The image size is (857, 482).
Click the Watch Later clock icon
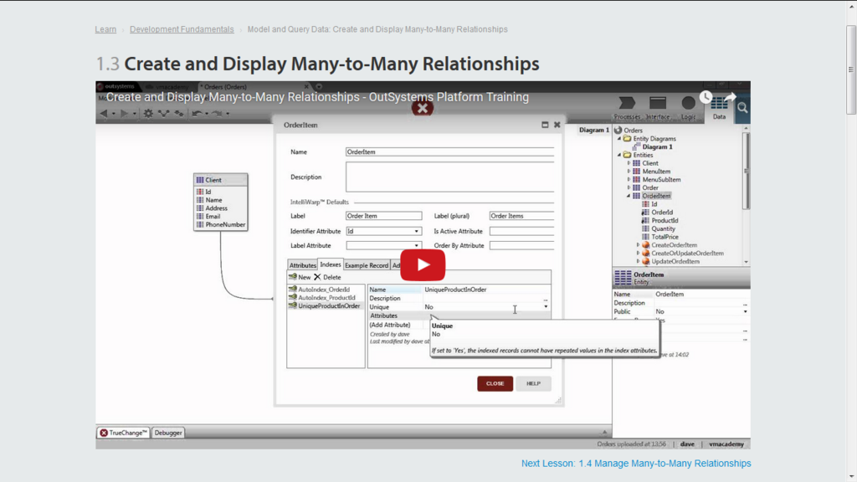(706, 97)
